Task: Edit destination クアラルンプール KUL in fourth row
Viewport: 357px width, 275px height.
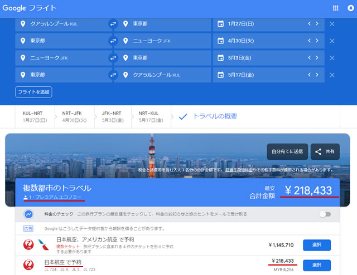Action: click(x=162, y=75)
